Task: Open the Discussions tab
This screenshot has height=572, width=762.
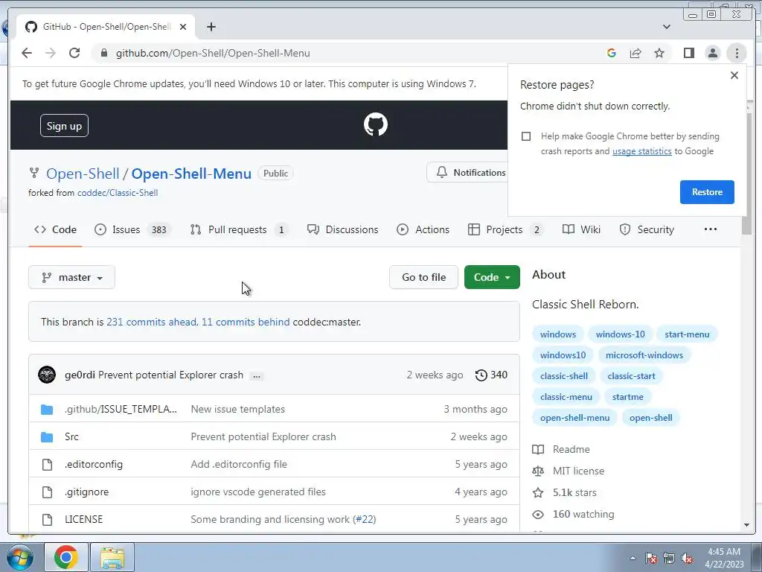Action: click(342, 229)
